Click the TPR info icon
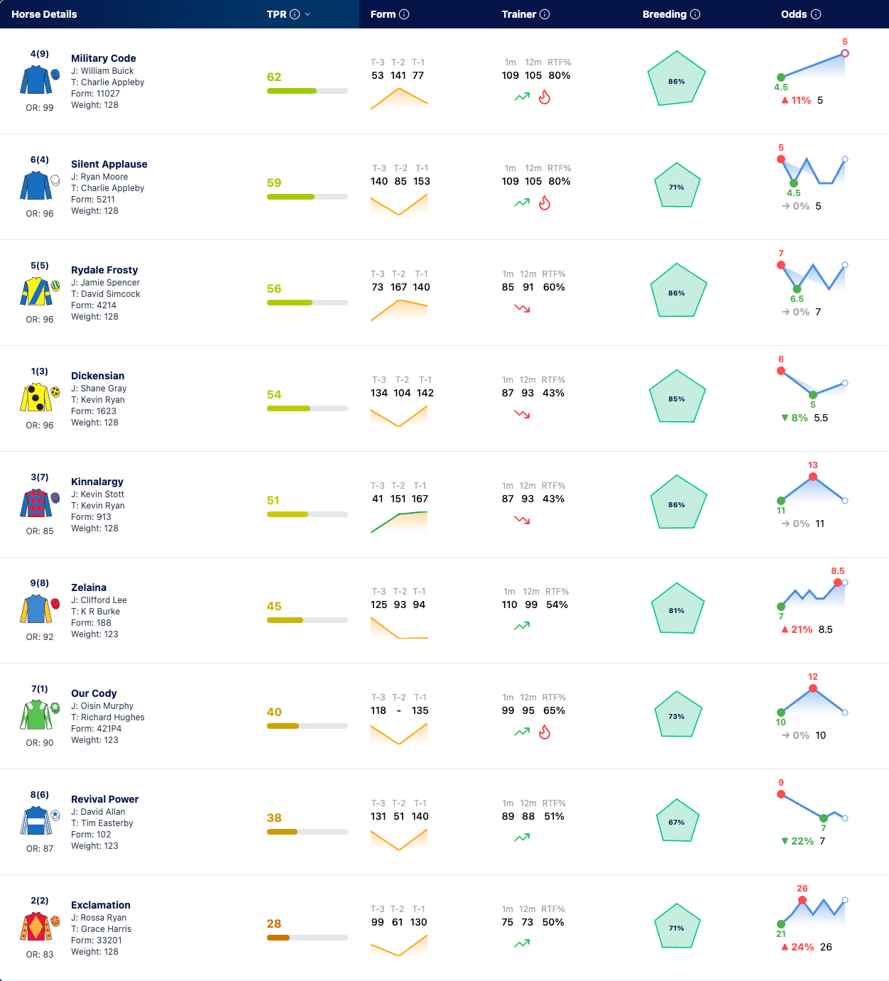The width and height of the screenshot is (889, 981). pyautogui.click(x=295, y=14)
